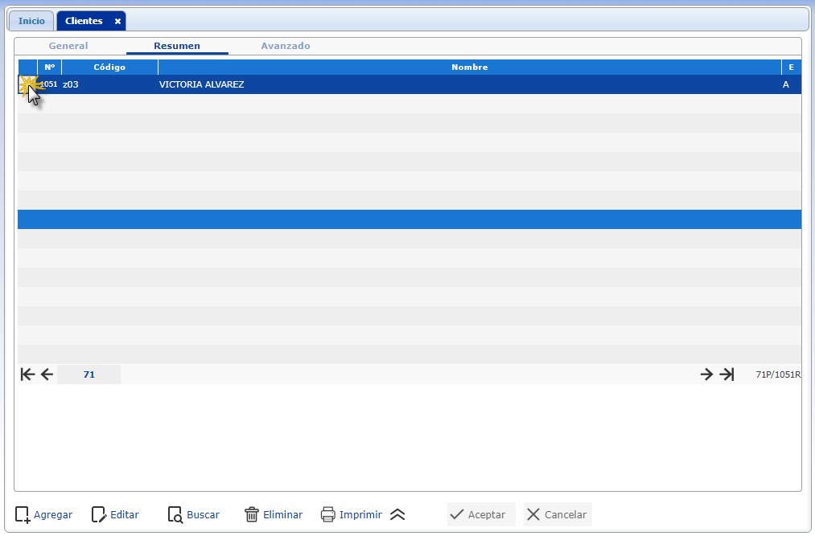Click the Agregar add-record icon

click(x=23, y=514)
